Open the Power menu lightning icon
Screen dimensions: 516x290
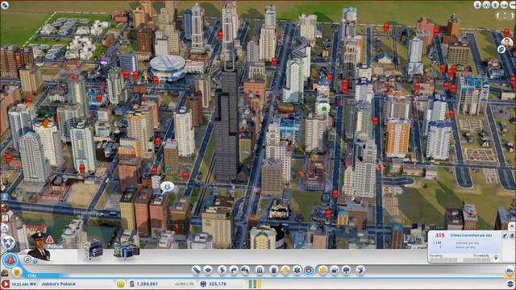[x=223, y=271]
